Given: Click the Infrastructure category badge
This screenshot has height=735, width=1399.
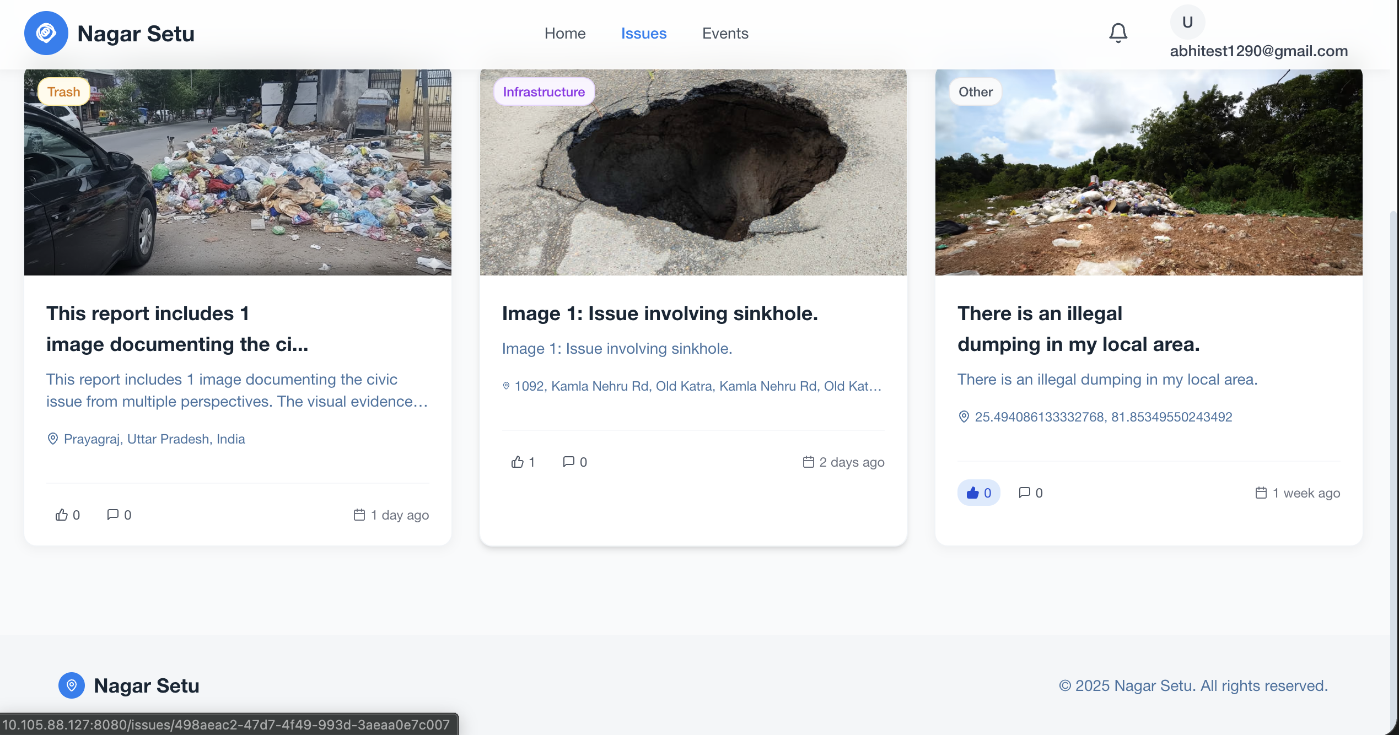Looking at the screenshot, I should 544,92.
